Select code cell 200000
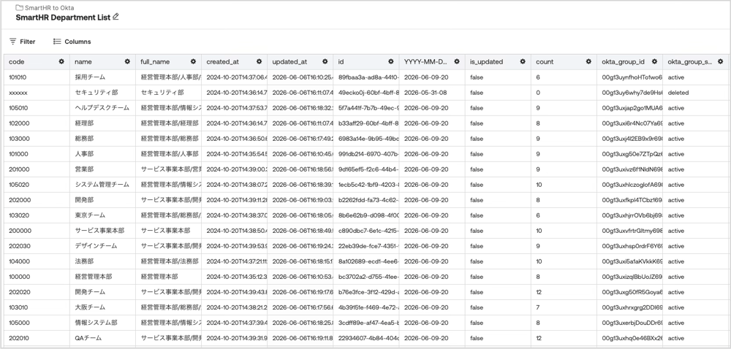 click(x=37, y=231)
